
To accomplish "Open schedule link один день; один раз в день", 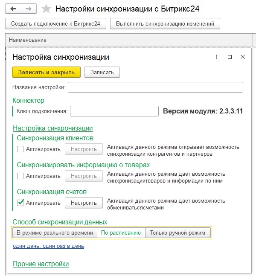I will click(x=48, y=246).
